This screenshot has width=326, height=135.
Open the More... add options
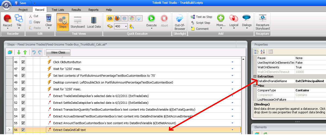[x=221, y=22]
